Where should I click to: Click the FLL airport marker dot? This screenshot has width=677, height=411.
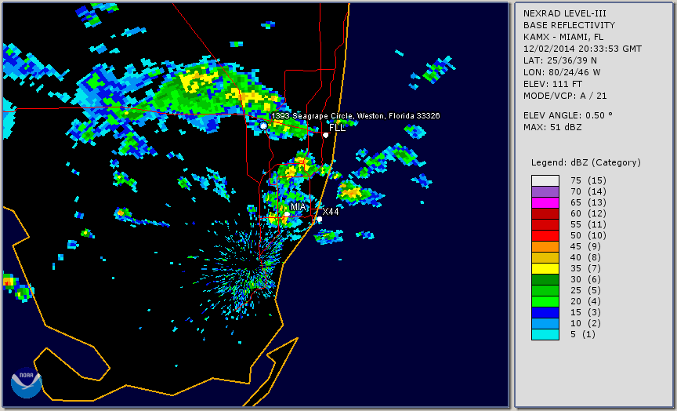pyautogui.click(x=326, y=135)
